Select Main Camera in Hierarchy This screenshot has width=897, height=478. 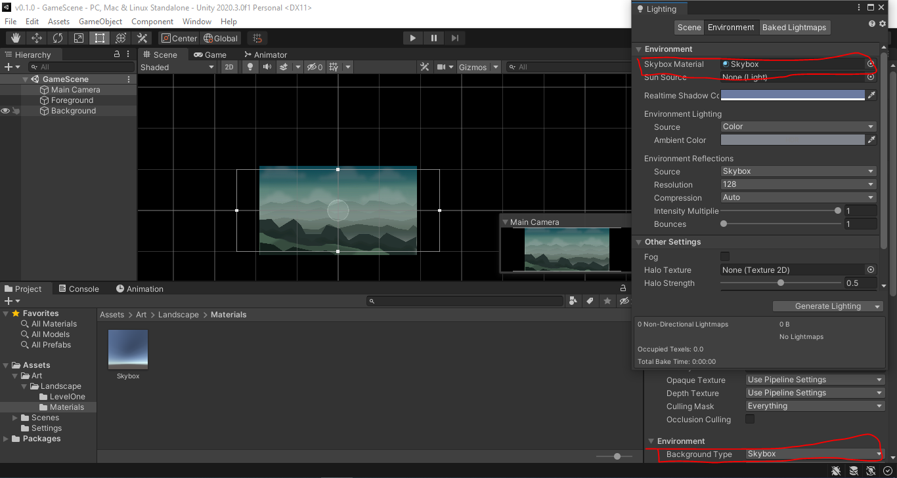(x=76, y=90)
